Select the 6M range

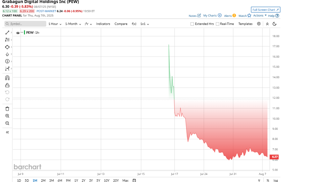(60, 180)
